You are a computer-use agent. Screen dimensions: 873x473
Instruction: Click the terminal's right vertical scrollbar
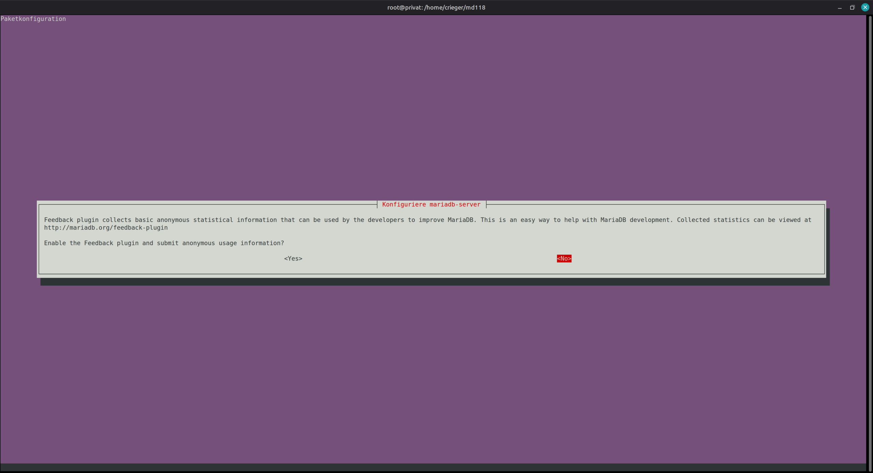pos(870,239)
